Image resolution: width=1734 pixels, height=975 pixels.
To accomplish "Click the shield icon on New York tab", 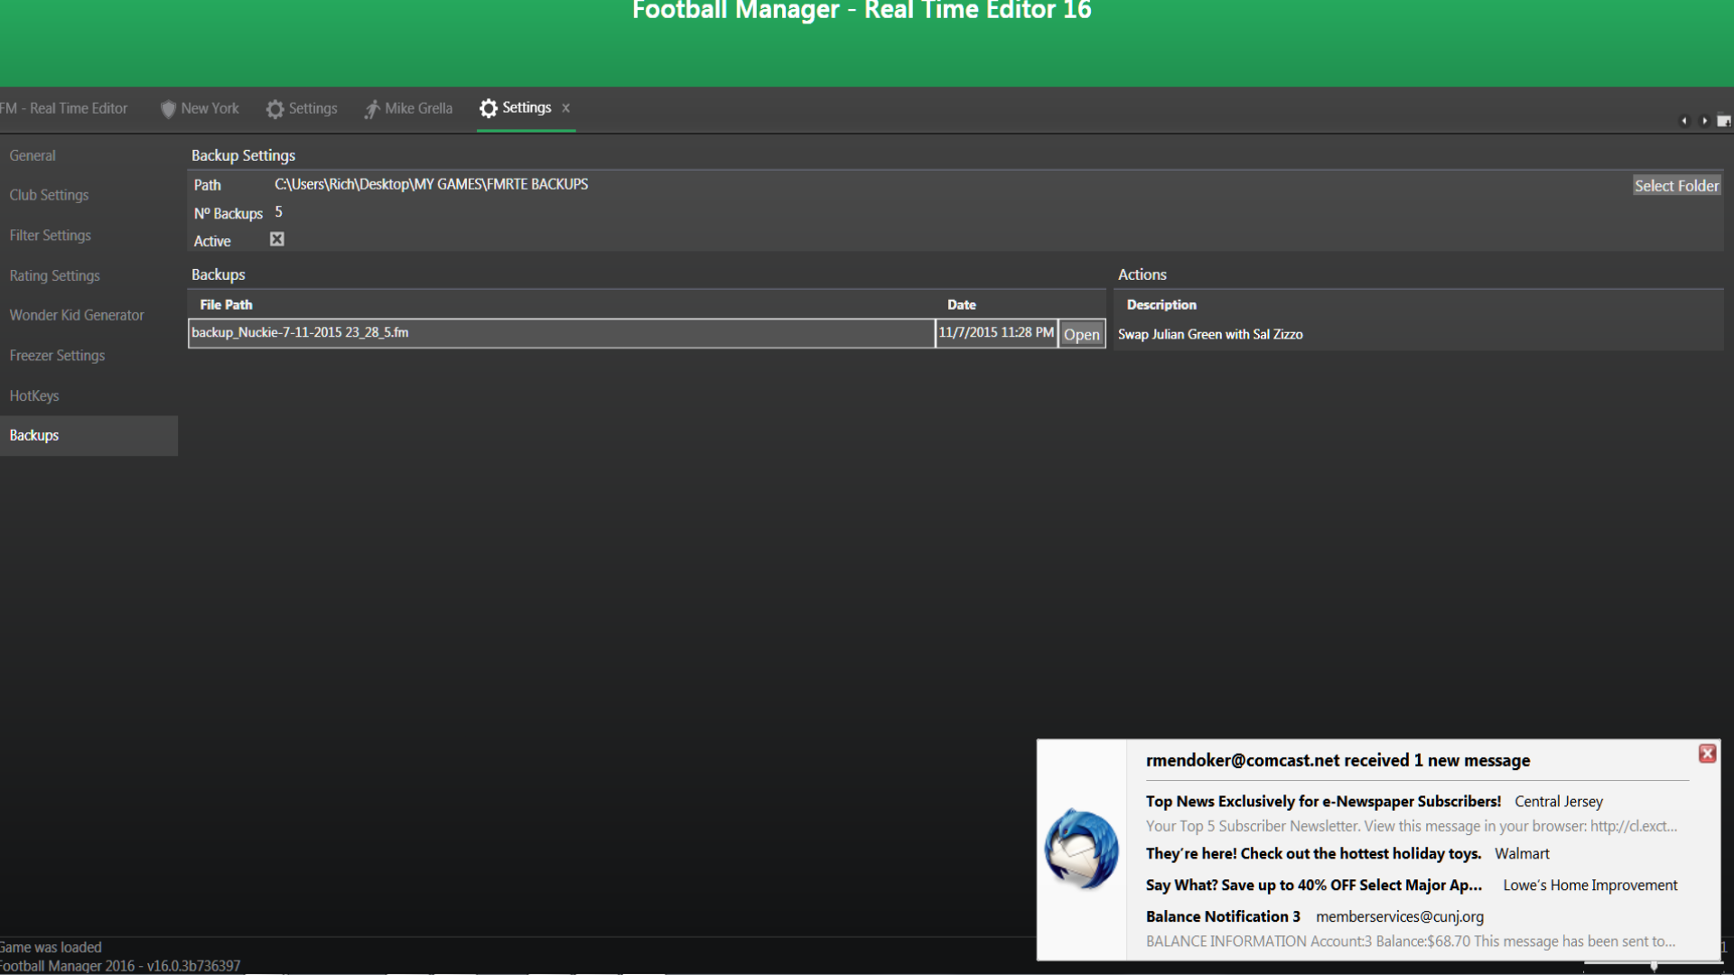I will tap(168, 109).
